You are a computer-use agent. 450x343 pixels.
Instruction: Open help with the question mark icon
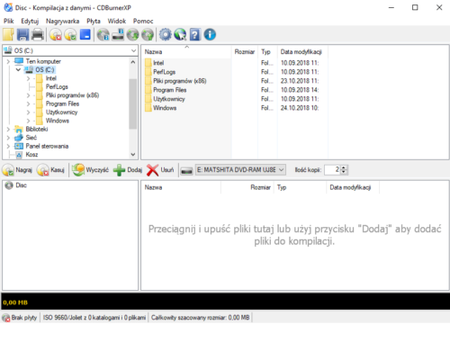(194, 34)
